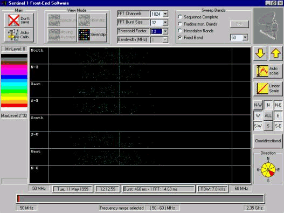The image size is (284, 213).
Task: Select the N-E direction button
Action: 278,105
